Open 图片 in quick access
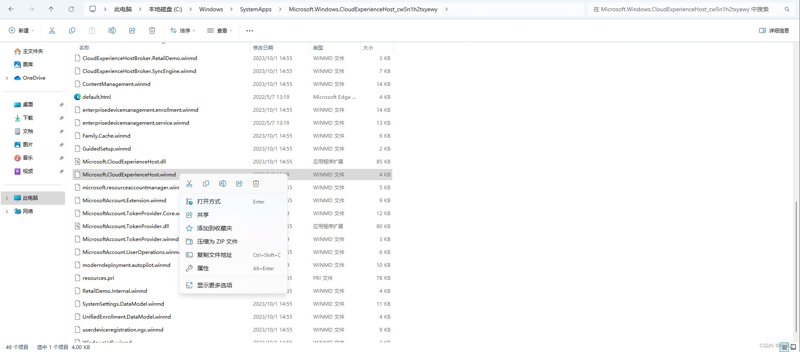800x352 pixels. 28,145
